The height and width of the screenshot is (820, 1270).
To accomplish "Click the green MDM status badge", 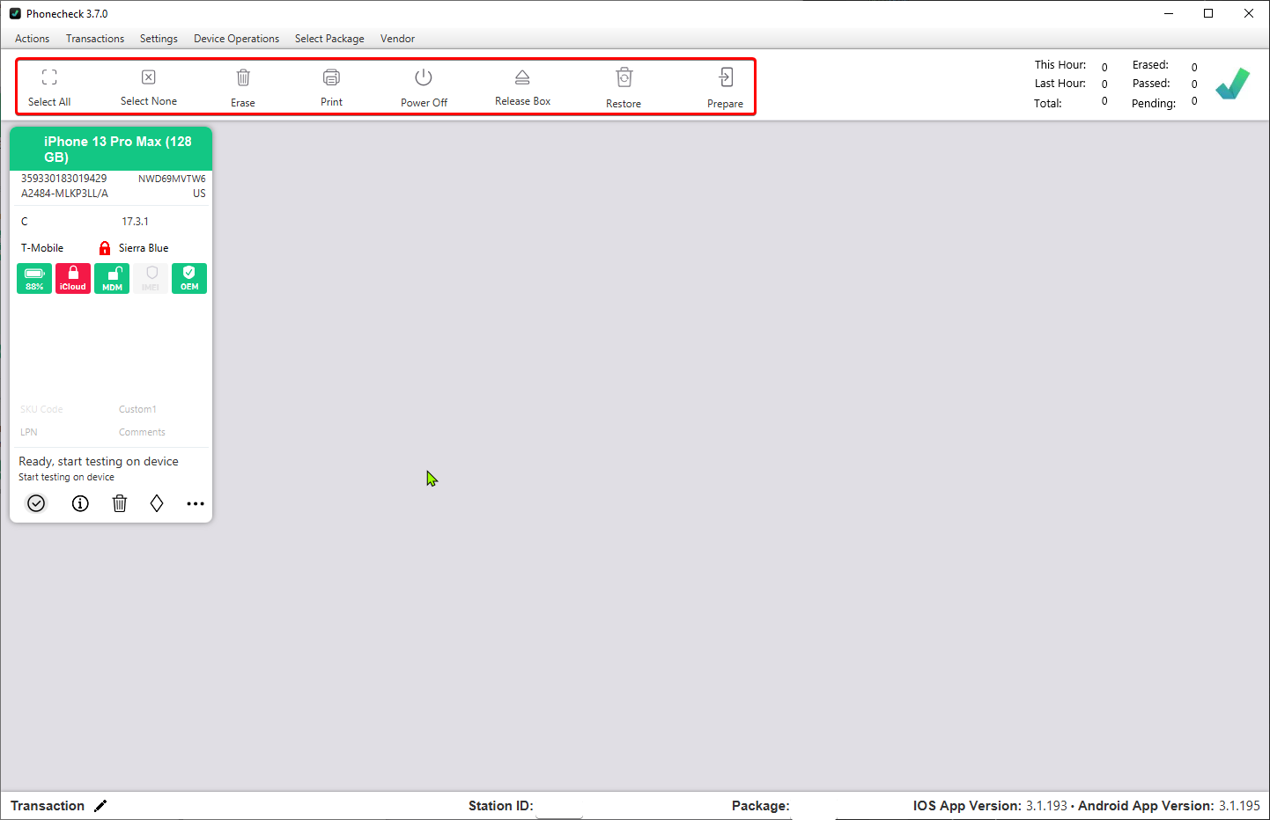I will (x=112, y=278).
